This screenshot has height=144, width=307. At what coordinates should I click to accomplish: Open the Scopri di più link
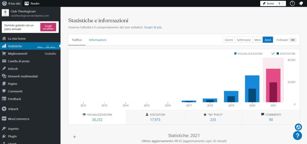point(153,27)
